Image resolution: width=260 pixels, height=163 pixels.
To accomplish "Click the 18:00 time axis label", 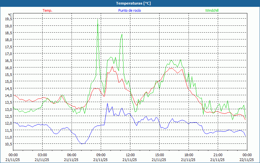I will tap(188, 155).
